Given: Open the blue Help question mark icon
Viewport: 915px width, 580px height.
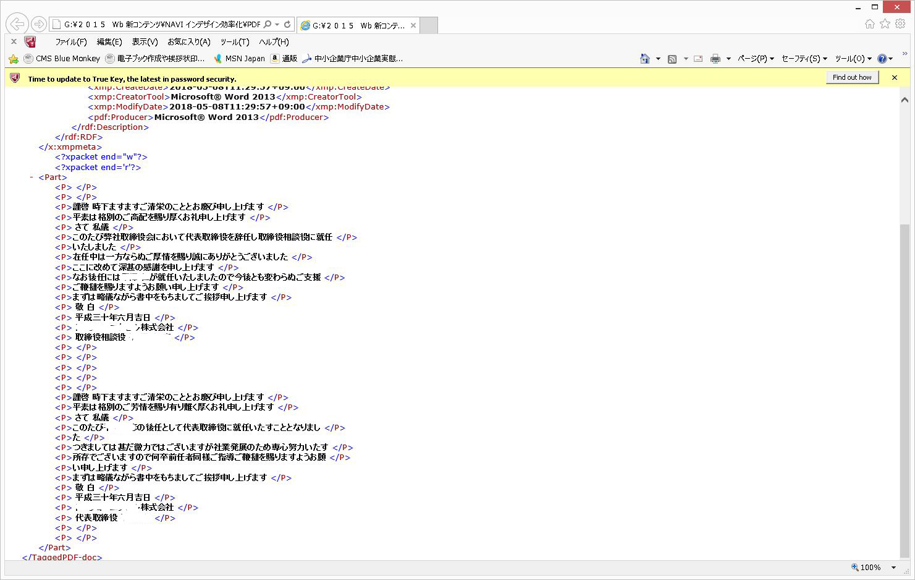Looking at the screenshot, I should coord(882,59).
